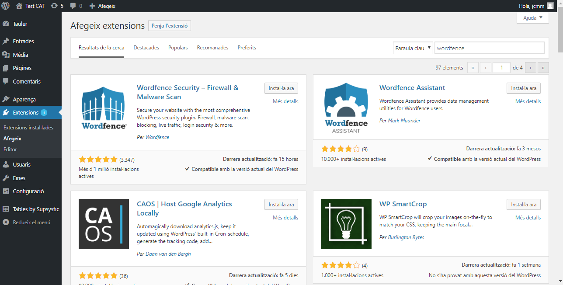563x285 pixels.
Task: Click the current page number field
Action: [x=501, y=68]
